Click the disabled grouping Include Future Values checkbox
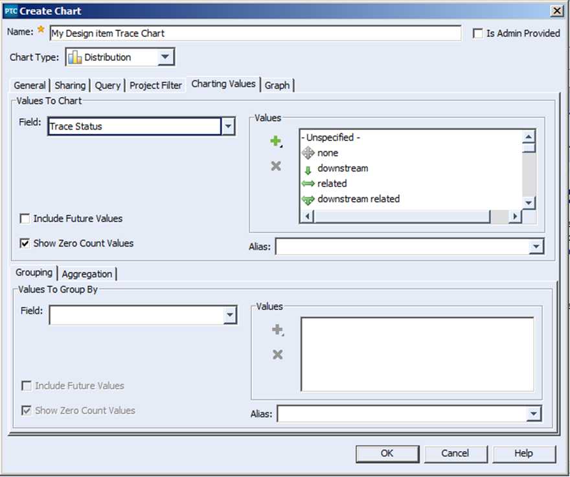This screenshot has width=570, height=477. [27, 386]
